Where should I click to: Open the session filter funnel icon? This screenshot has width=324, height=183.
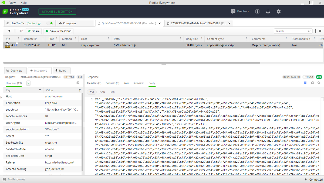[9, 31]
